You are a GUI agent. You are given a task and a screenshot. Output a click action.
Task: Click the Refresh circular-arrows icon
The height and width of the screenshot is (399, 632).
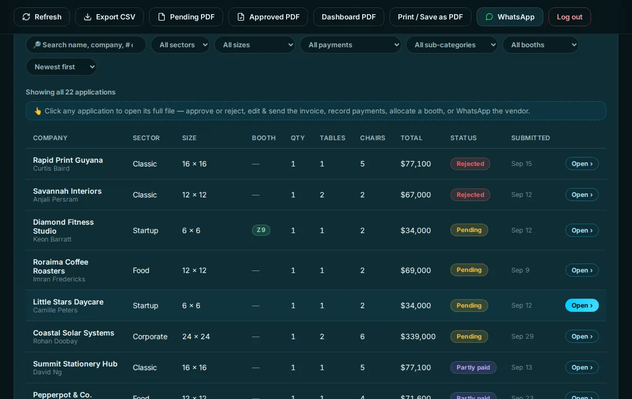coord(26,17)
